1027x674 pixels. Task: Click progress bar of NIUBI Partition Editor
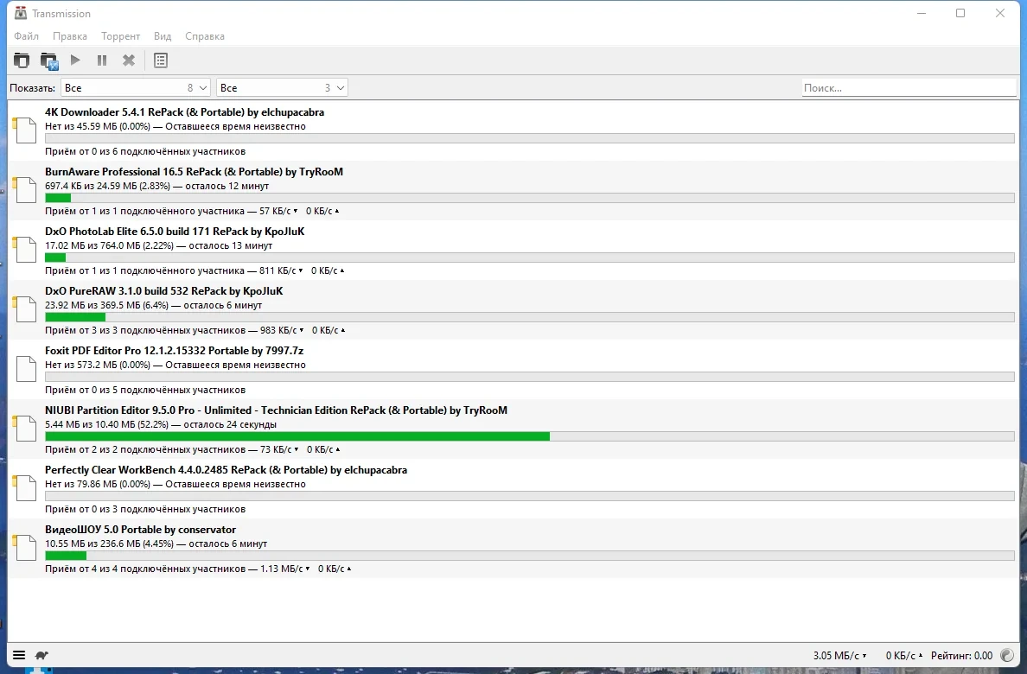[530, 436]
